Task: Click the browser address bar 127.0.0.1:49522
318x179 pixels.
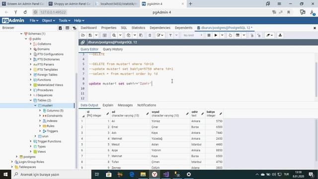Action: click(x=53, y=12)
